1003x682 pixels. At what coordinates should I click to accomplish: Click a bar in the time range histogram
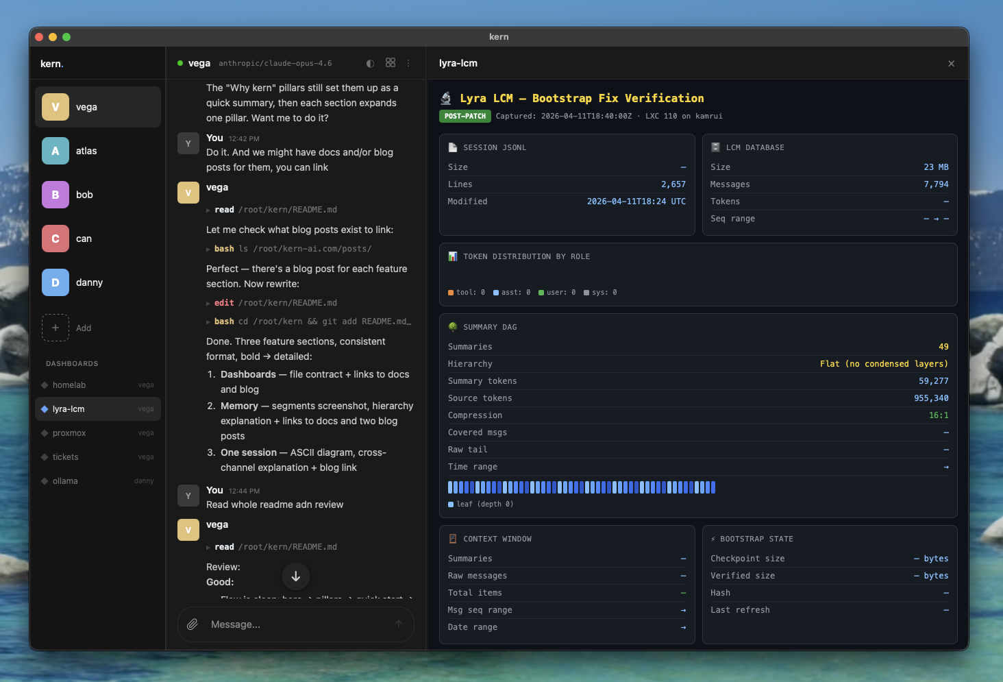582,487
